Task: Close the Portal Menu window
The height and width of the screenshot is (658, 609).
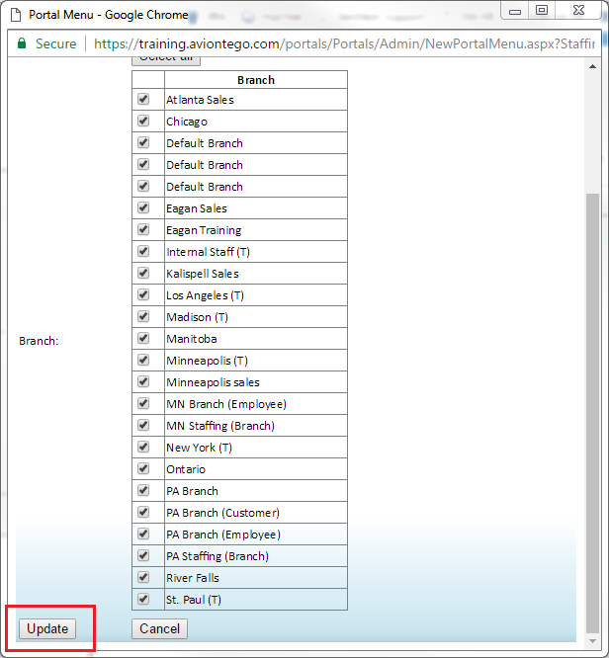Action: [578, 11]
